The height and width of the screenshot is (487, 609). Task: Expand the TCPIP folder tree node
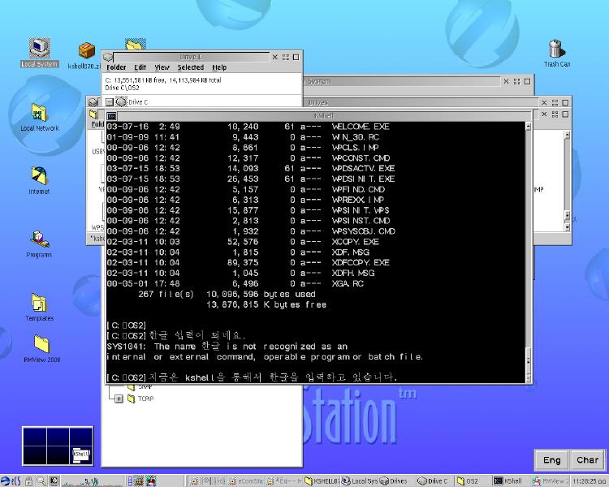pos(119,399)
